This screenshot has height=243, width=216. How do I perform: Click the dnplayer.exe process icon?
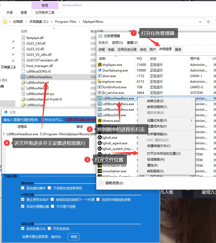click(x=100, y=65)
